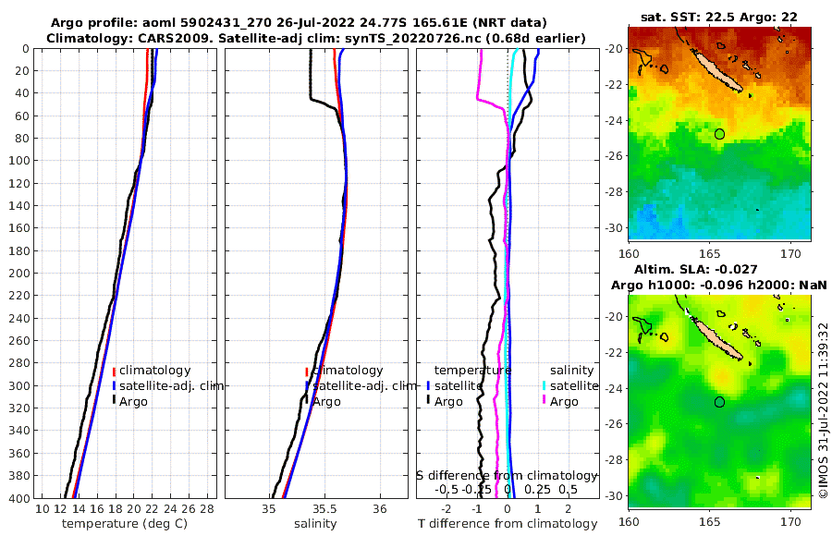The width and height of the screenshot is (832, 536).
Task: Click the '-24' latitude tick on the SST map
Action: pyautogui.click(x=614, y=120)
